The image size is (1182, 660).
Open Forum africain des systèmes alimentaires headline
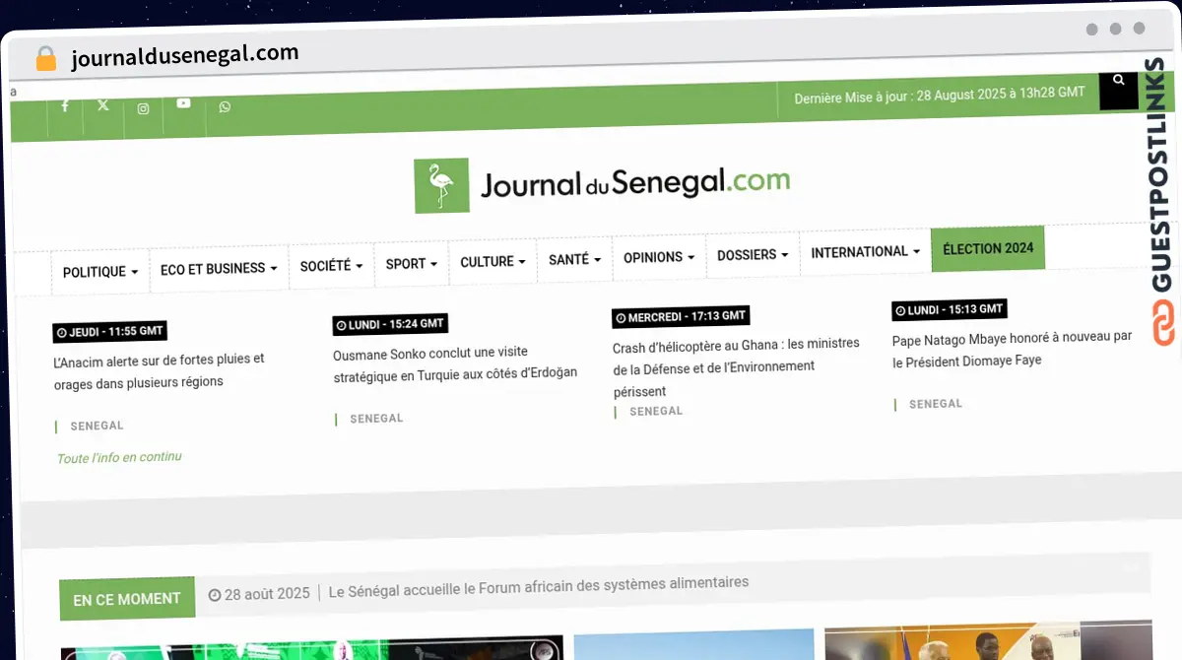click(x=538, y=587)
